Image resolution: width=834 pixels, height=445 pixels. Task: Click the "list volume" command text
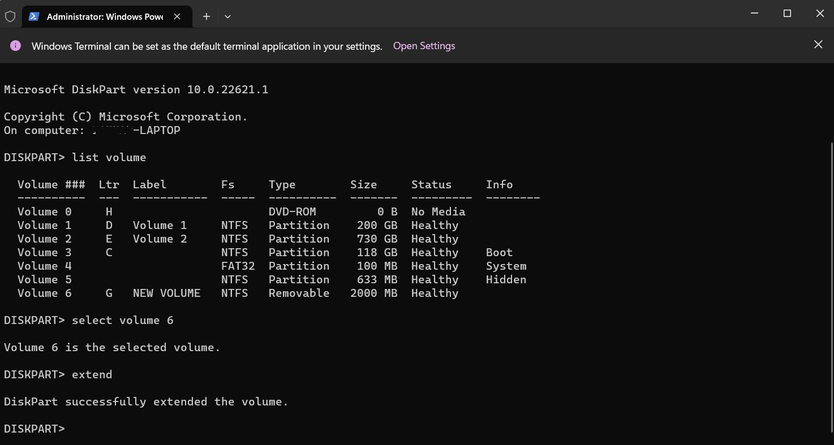pyautogui.click(x=109, y=157)
